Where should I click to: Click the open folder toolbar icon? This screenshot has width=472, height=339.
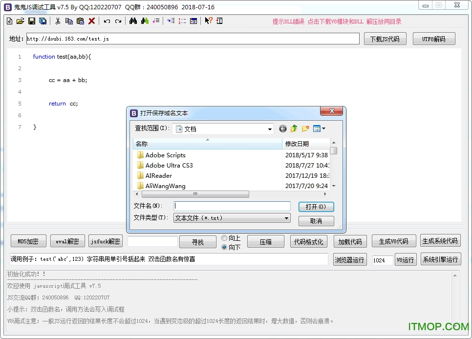point(21,21)
